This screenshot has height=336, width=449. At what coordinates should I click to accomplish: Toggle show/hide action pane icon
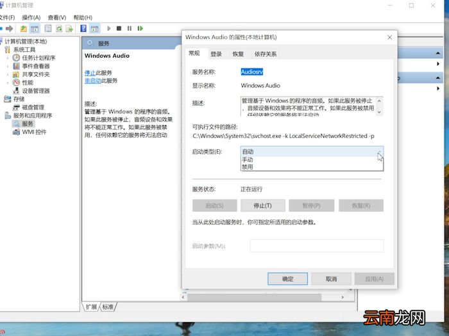click(x=94, y=29)
